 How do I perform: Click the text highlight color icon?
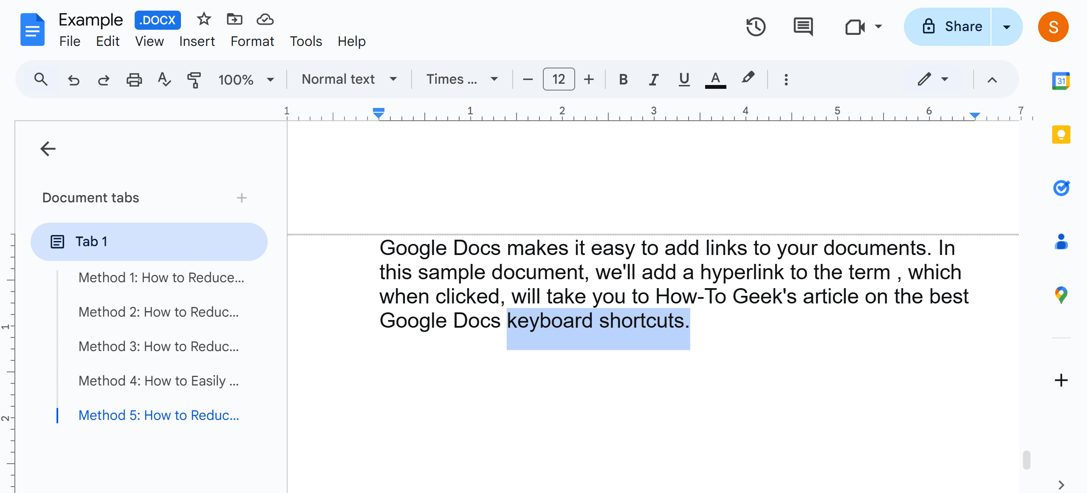click(x=749, y=78)
